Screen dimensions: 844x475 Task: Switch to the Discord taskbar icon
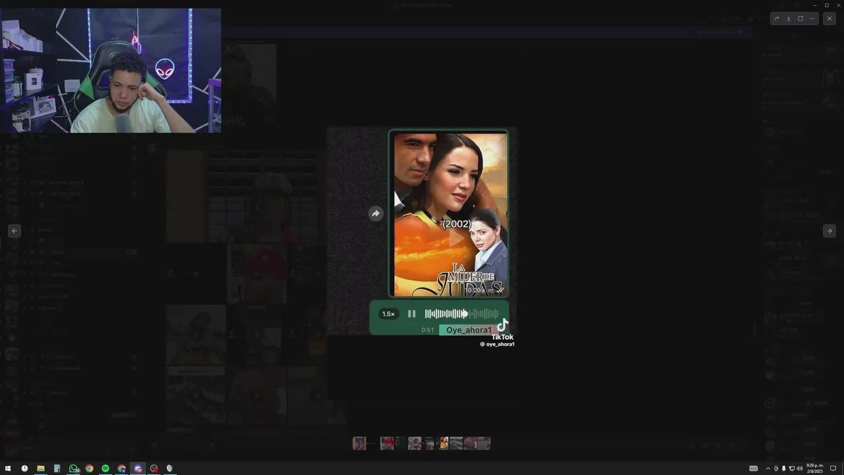(138, 468)
